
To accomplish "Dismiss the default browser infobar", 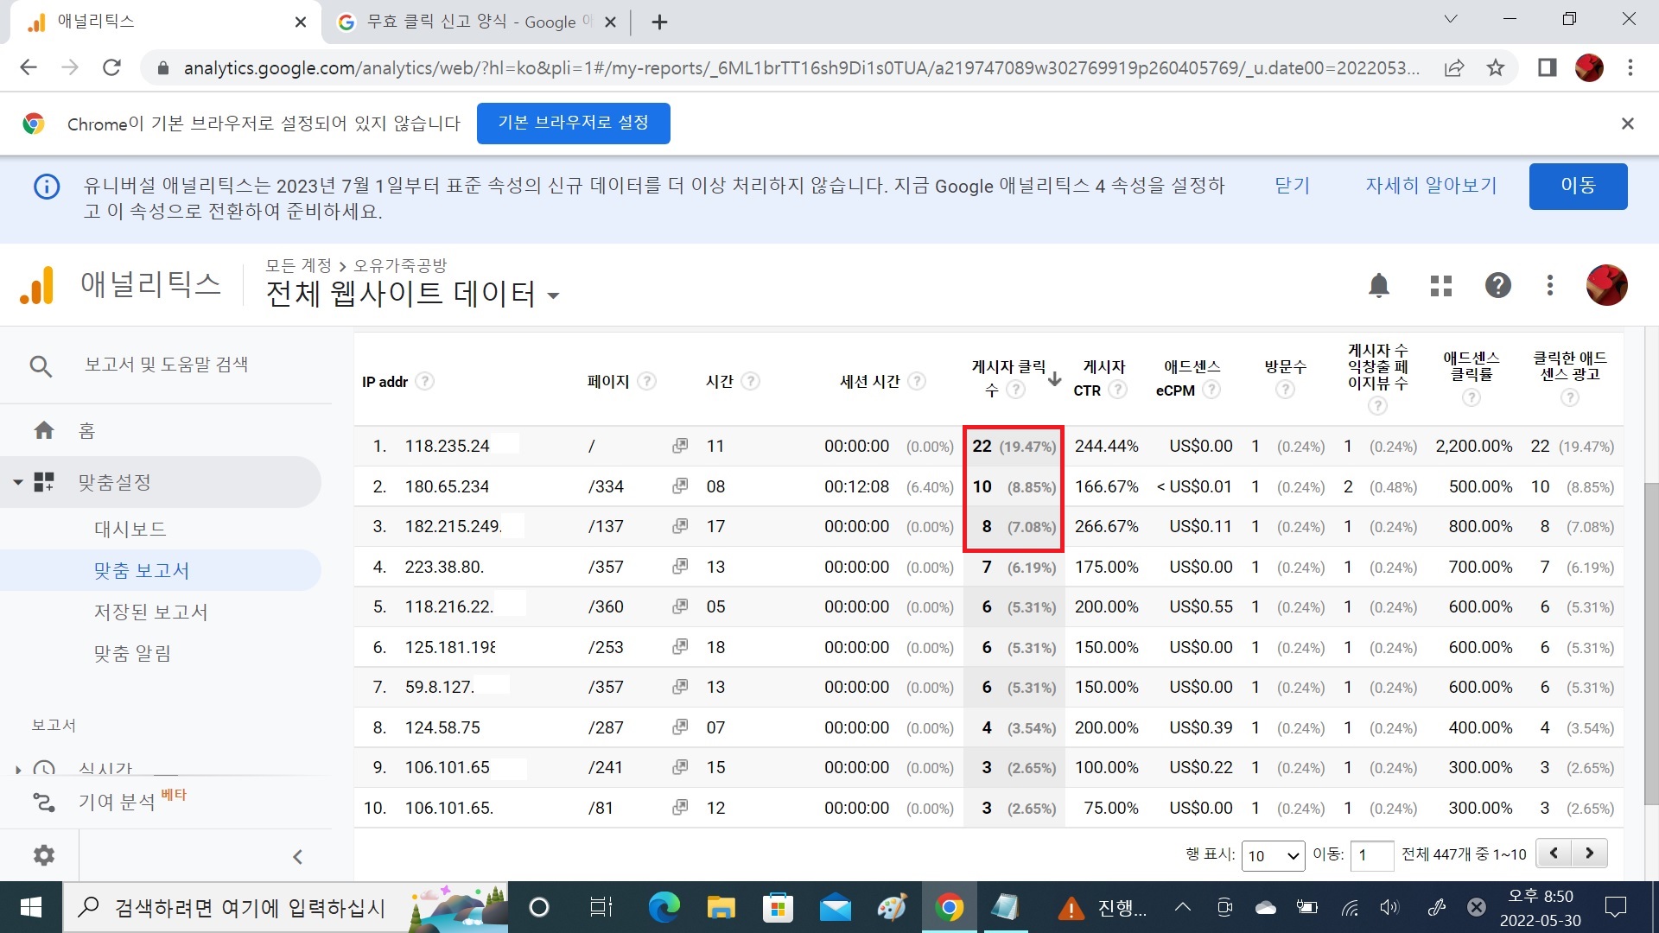I will coord(1628,123).
